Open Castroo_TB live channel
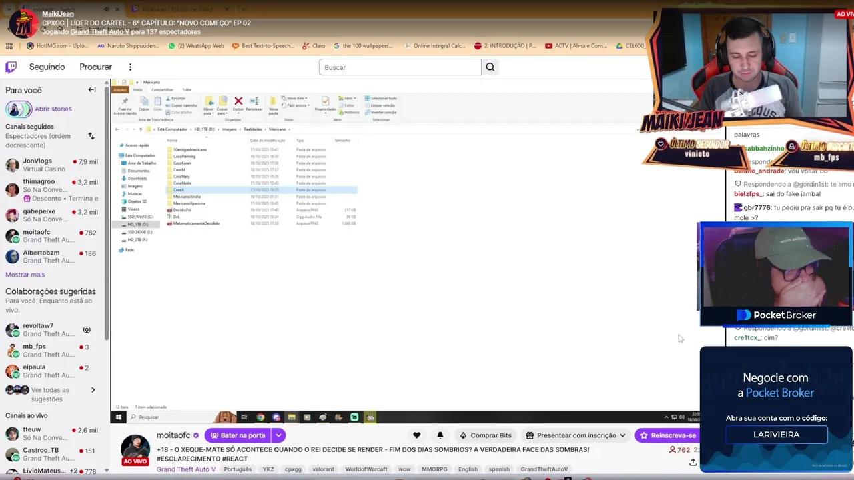 (52, 454)
